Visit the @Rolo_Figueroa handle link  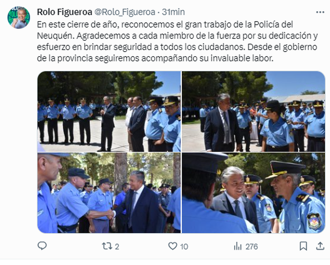pyautogui.click(x=125, y=12)
